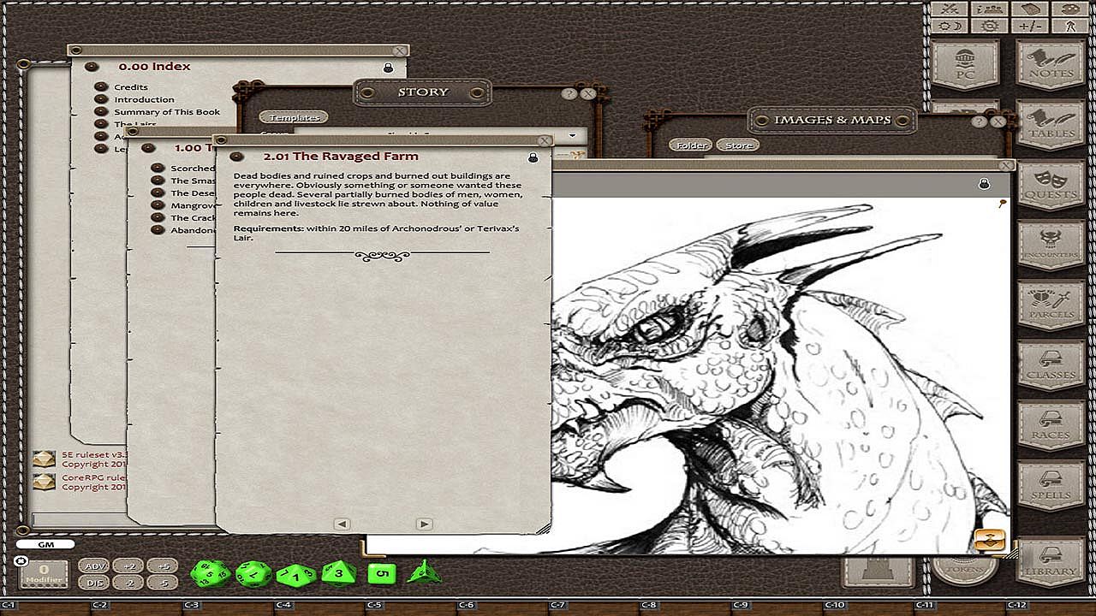Open the Library sidebar button
This screenshot has height=616, width=1096.
coord(1050,561)
